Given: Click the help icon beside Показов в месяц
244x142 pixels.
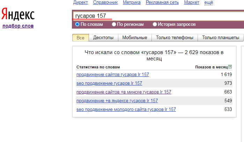Looking at the screenshot, I should (x=230, y=67).
